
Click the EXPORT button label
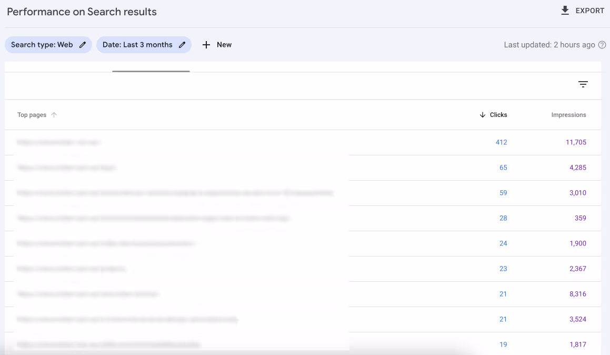click(590, 11)
